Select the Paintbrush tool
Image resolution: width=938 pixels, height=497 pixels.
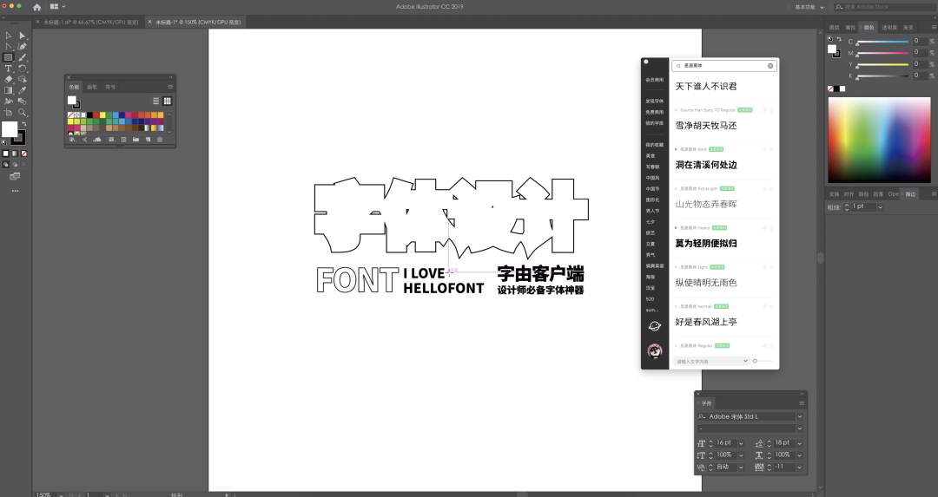[x=23, y=57]
